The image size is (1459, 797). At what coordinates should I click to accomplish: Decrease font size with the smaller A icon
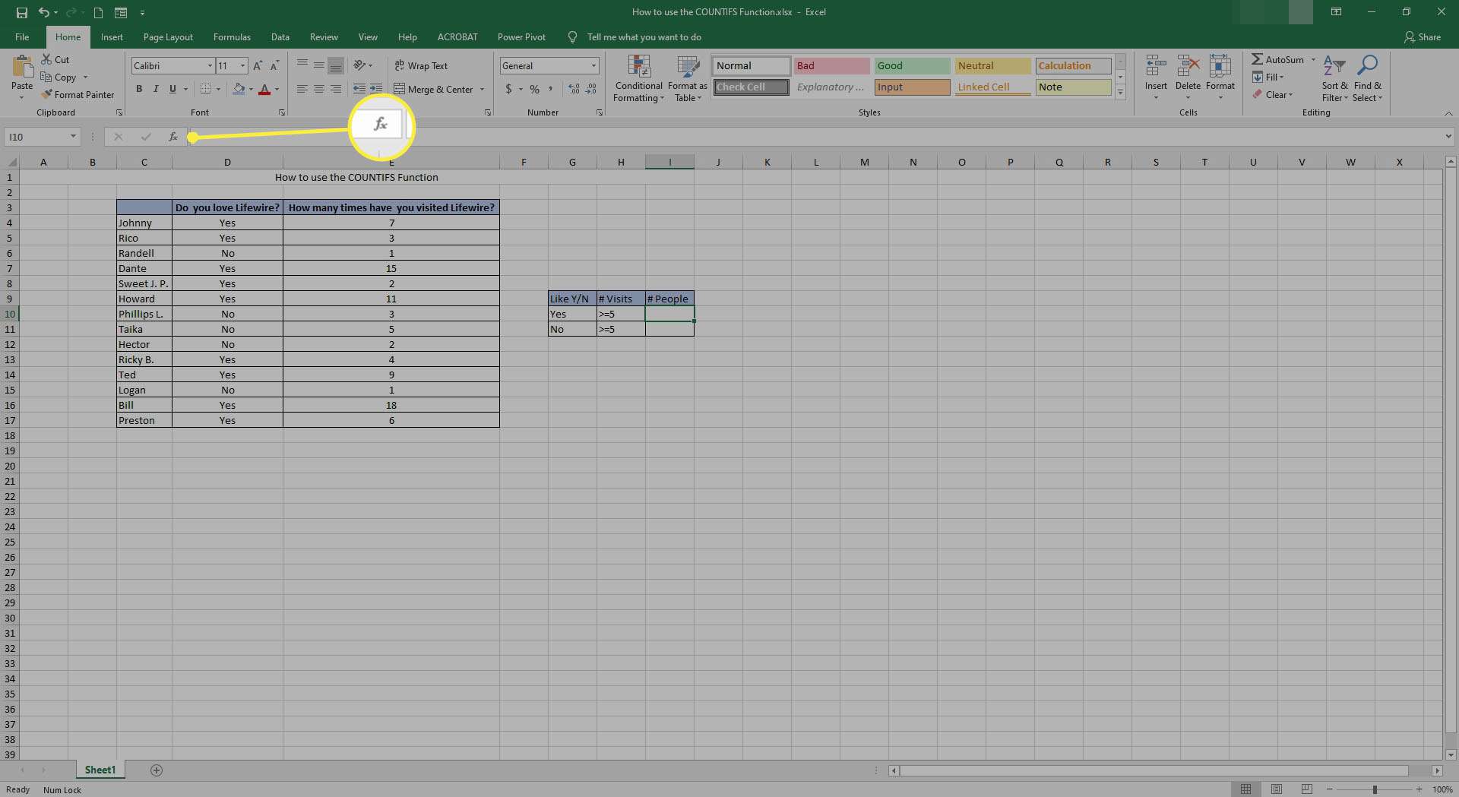(x=274, y=66)
